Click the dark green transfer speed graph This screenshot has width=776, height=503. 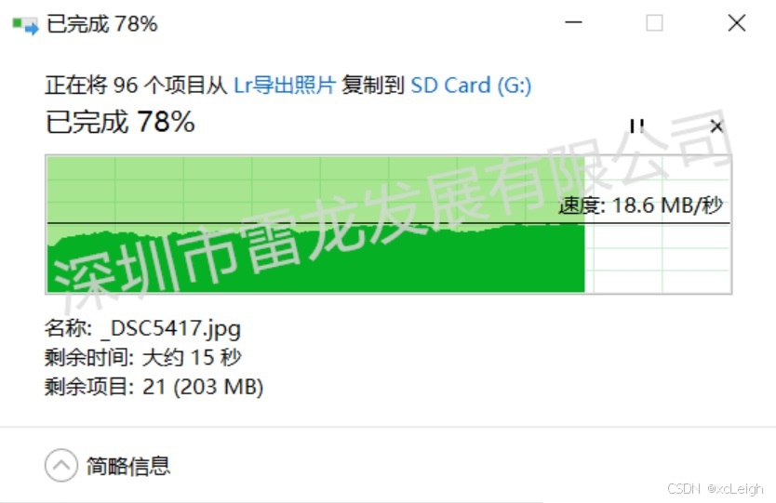315,261
